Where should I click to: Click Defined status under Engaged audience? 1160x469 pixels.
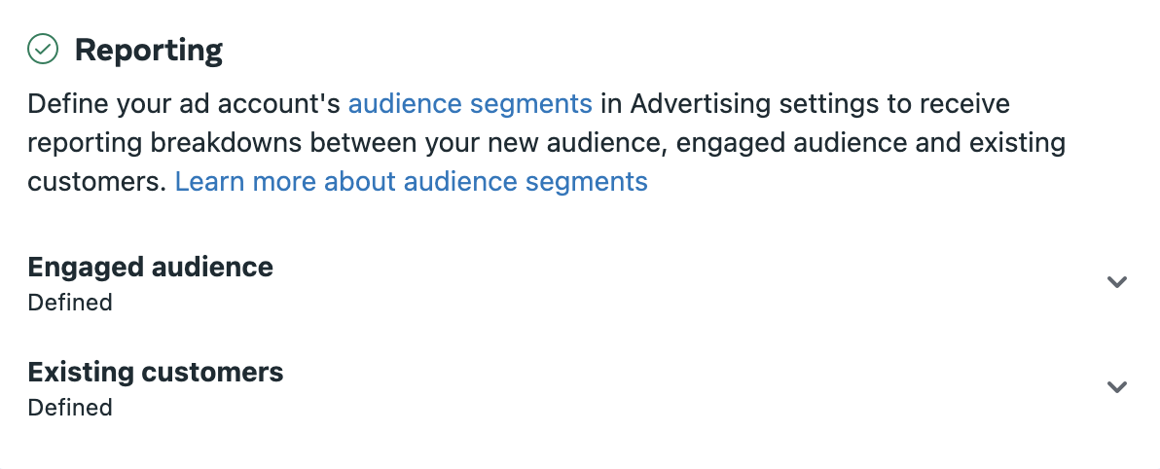pyautogui.click(x=69, y=303)
